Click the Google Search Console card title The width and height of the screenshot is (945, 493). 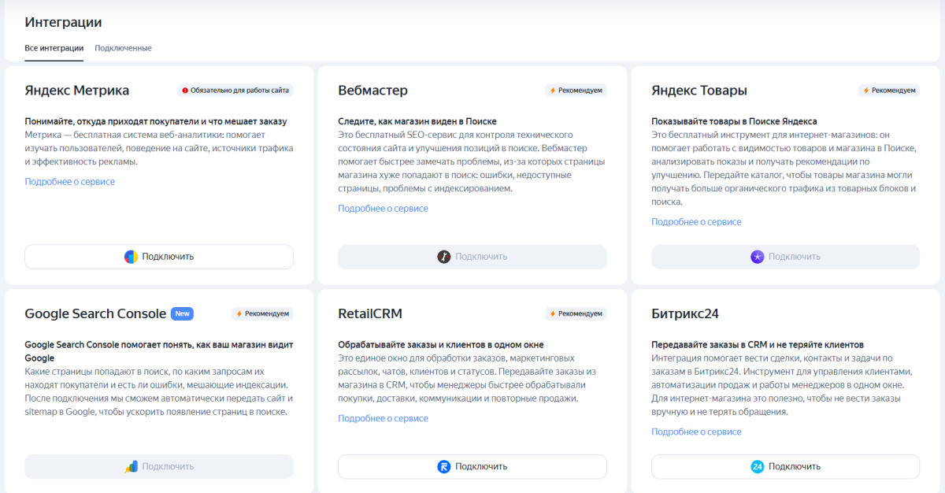click(x=95, y=313)
